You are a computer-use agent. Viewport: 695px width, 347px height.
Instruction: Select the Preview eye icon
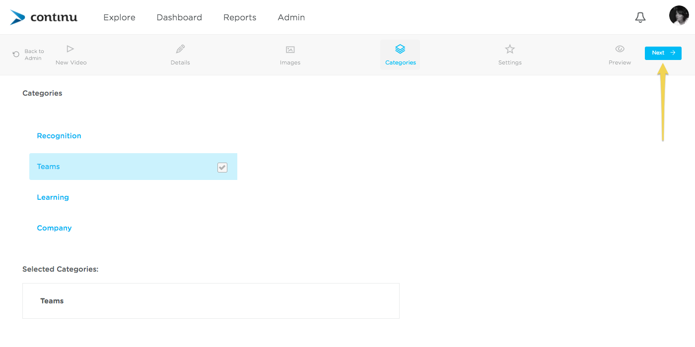tap(620, 49)
